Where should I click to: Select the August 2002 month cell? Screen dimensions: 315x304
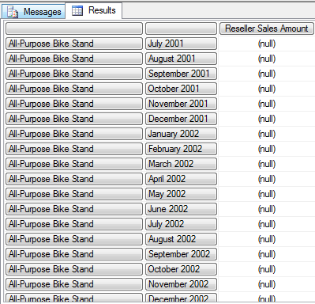coord(181,239)
